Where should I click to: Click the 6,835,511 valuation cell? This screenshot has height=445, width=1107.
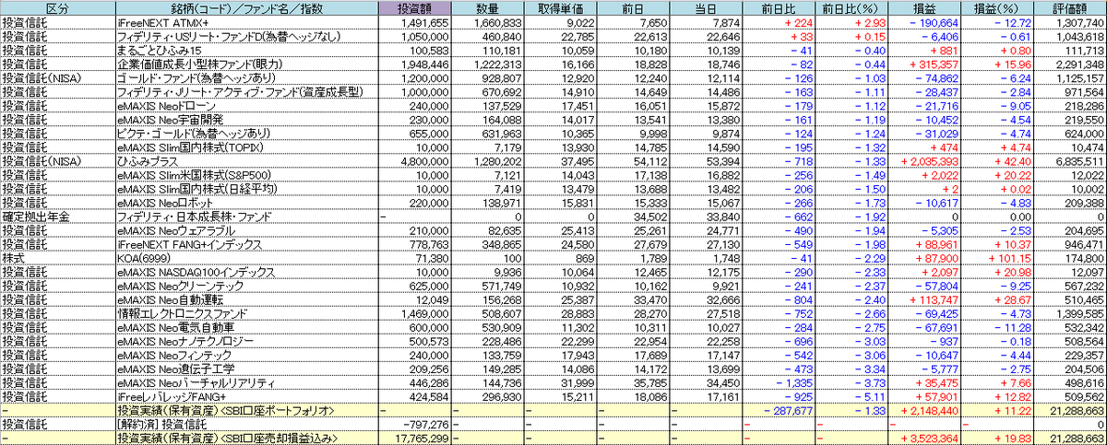point(1068,162)
